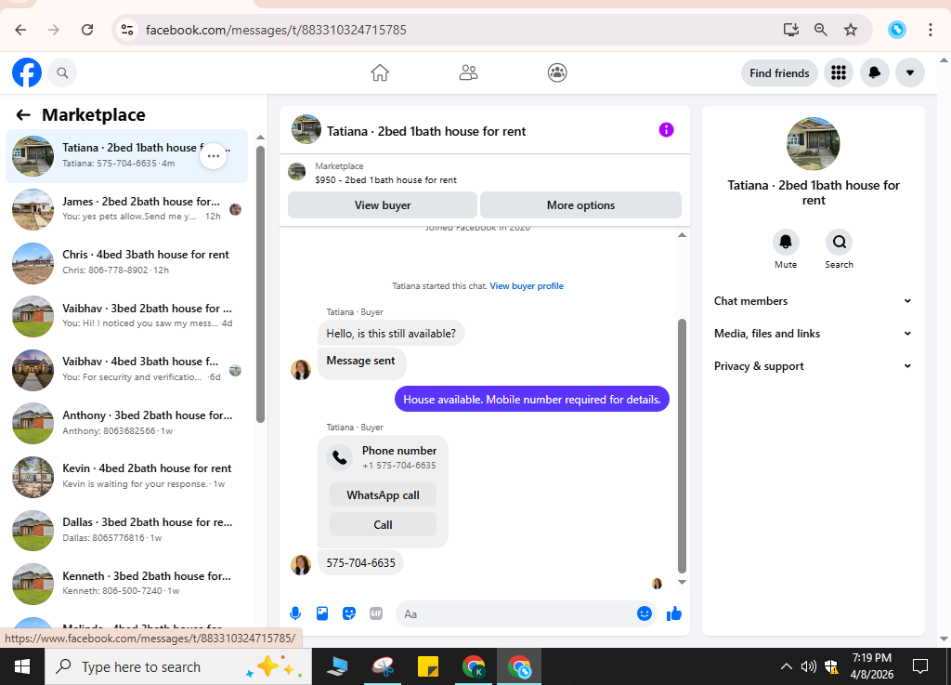Open browser zoom magnifier icon
Viewport: 951px width, 685px height.
coord(821,30)
